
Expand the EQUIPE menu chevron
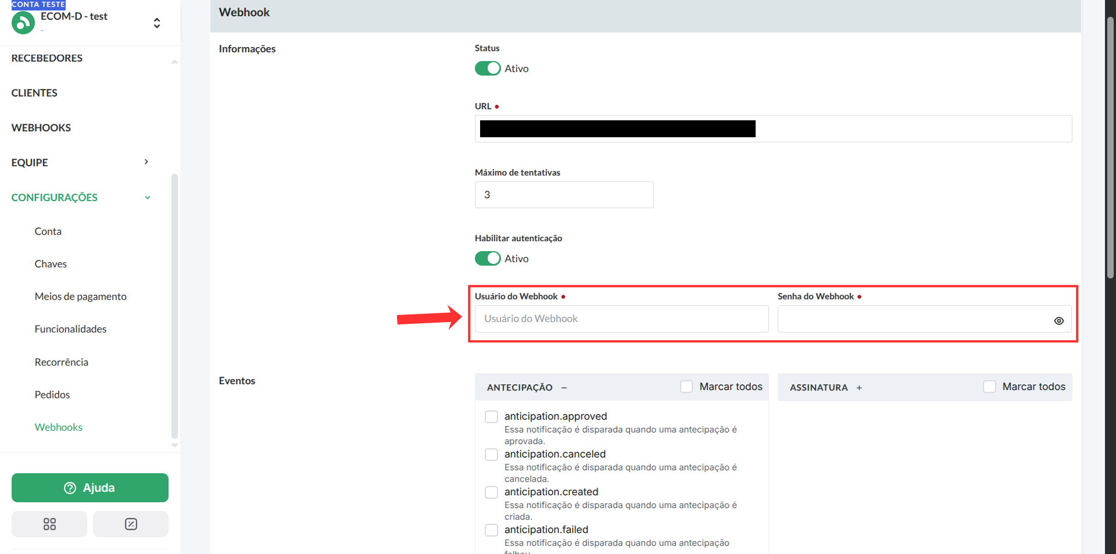point(146,162)
